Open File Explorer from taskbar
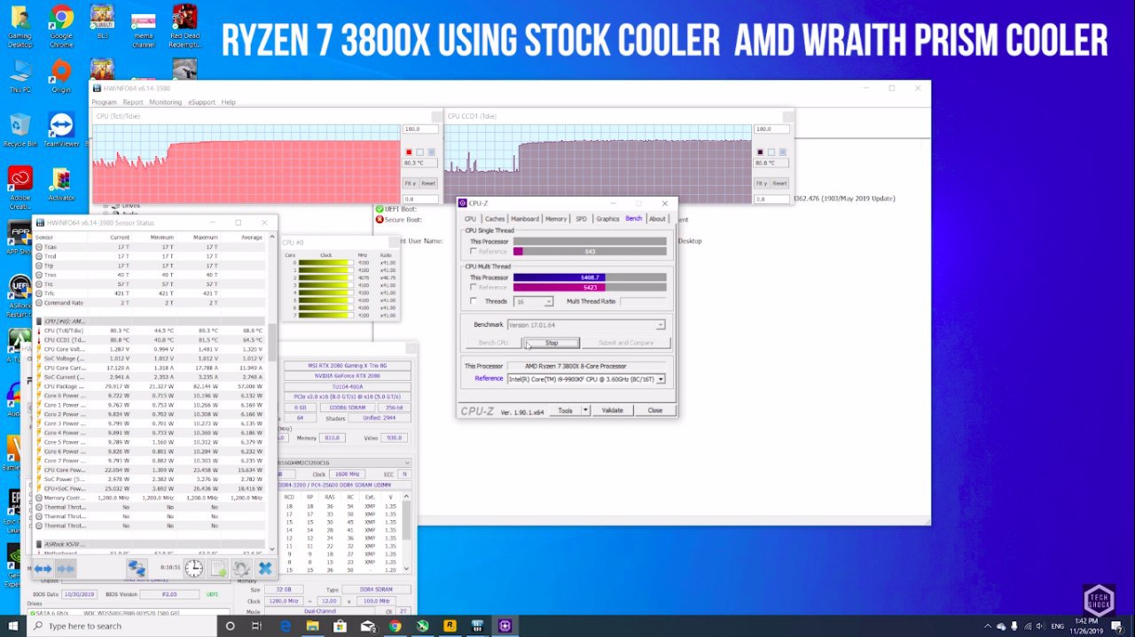 point(312,625)
